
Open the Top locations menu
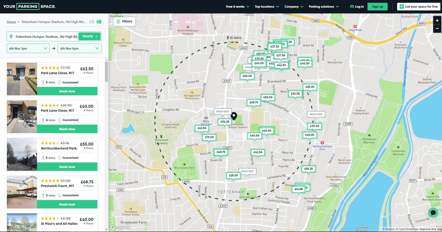point(265,6)
